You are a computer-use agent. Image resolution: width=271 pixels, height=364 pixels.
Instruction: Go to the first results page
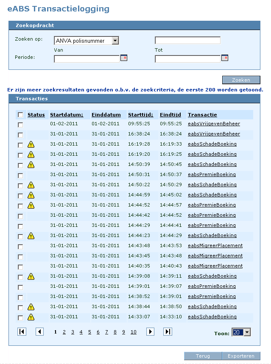coord(22,332)
